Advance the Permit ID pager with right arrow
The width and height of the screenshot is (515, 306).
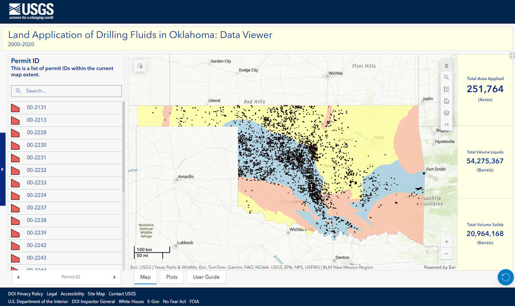coord(114,277)
